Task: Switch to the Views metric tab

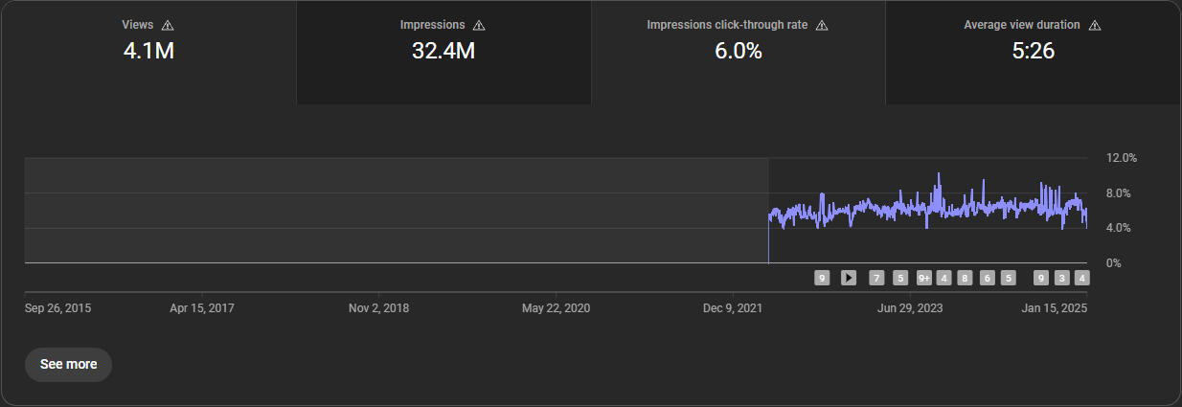Action: tap(148, 53)
